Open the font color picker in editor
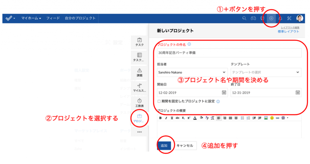 tap(195, 118)
